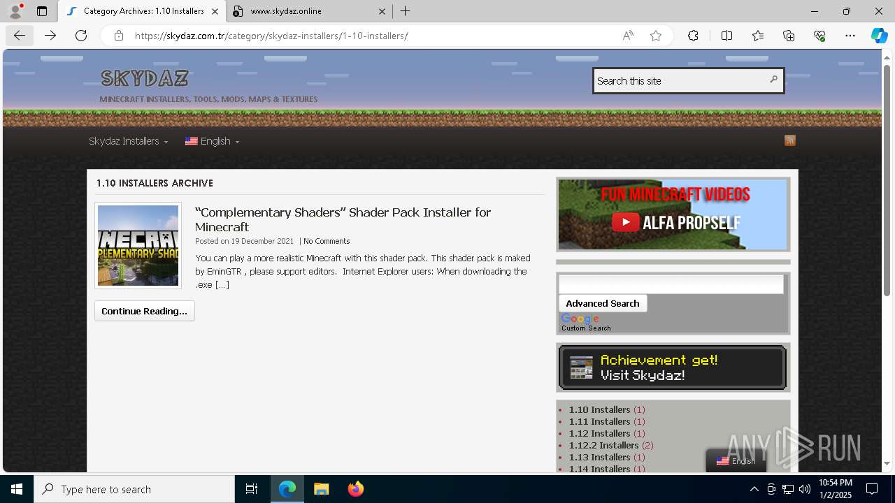Open the Collections icon
The width and height of the screenshot is (895, 503).
click(789, 36)
